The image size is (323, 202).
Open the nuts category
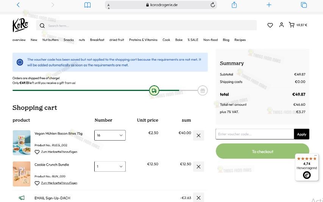point(82,40)
